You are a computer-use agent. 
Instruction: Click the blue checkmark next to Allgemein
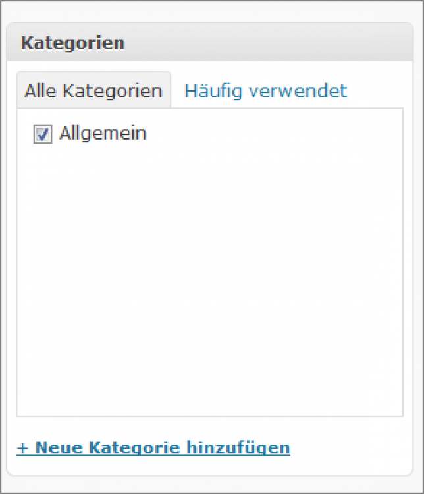[x=43, y=134]
